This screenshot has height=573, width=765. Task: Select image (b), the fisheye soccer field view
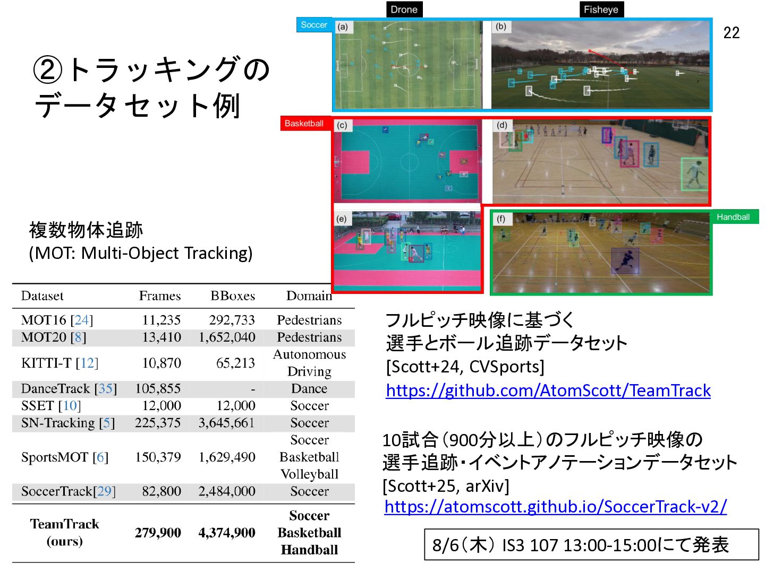pos(600,64)
